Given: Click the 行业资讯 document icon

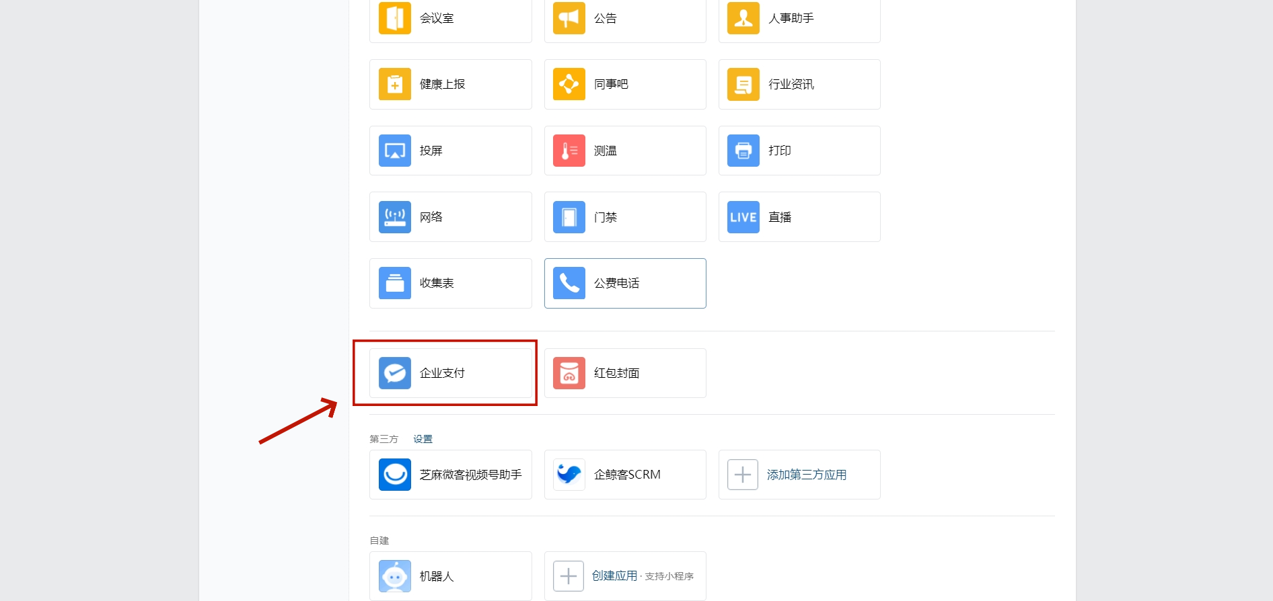Looking at the screenshot, I should click(743, 84).
